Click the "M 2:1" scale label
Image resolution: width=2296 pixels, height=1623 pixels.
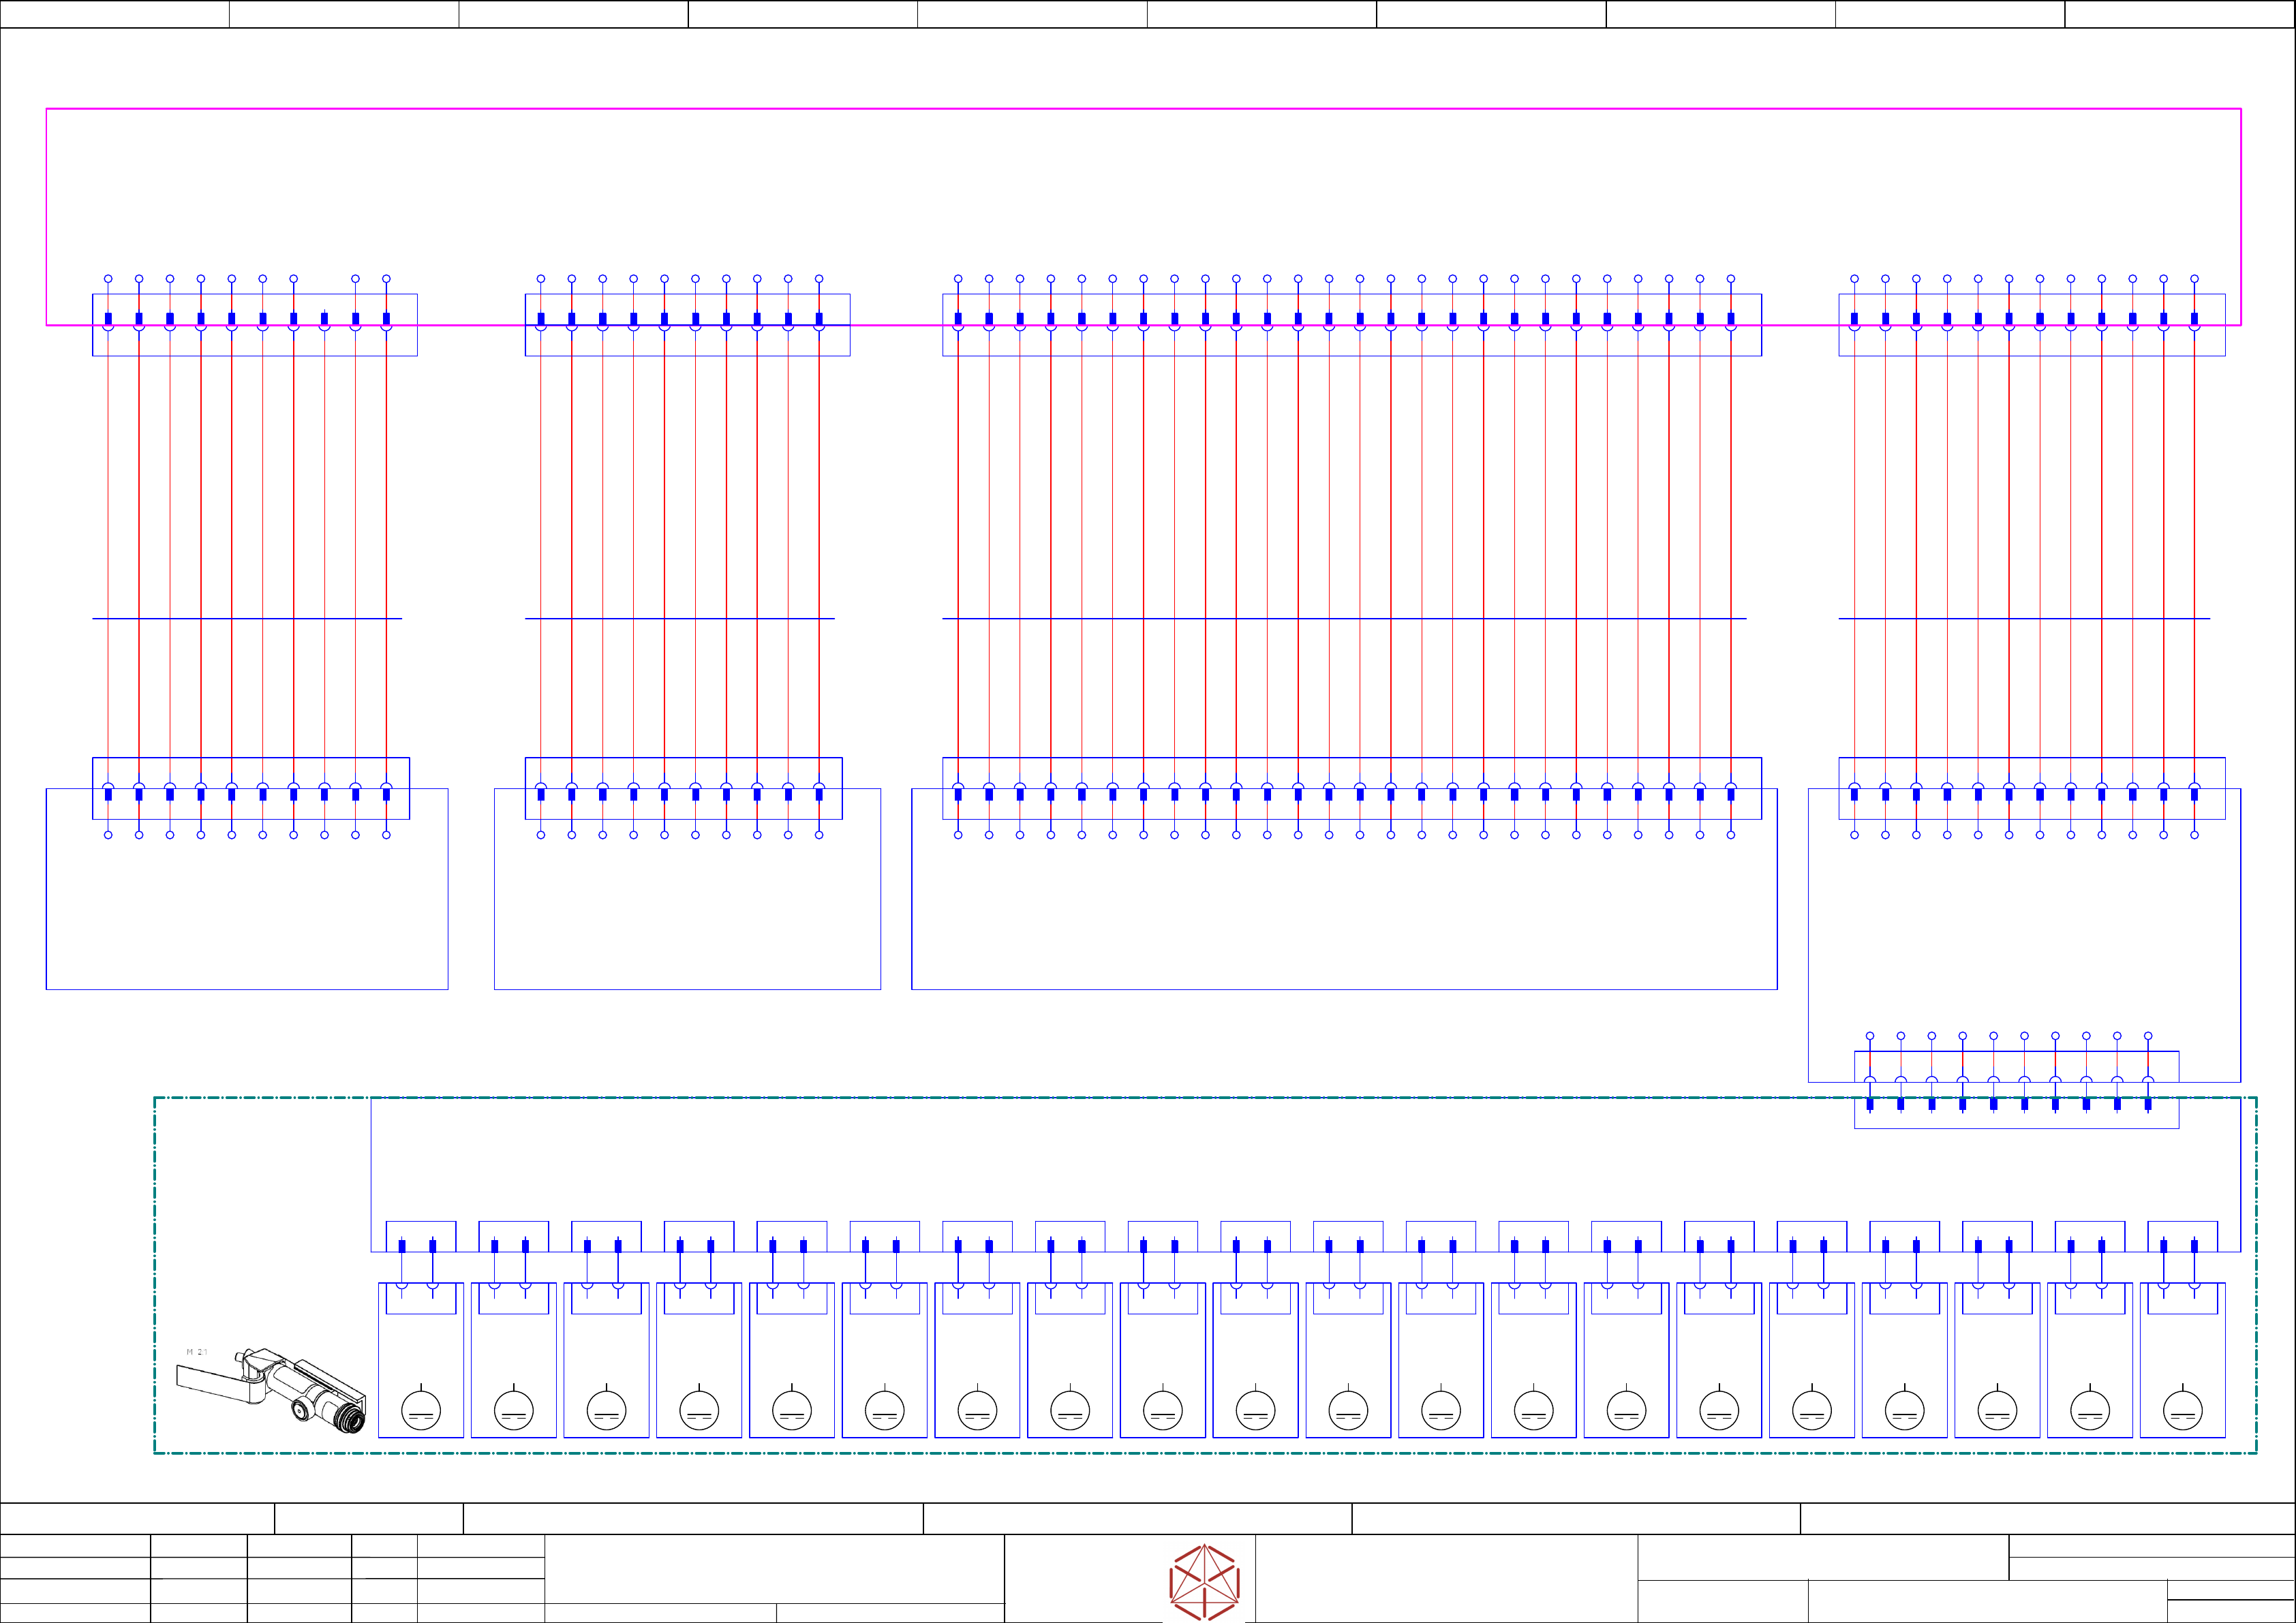tap(197, 1352)
